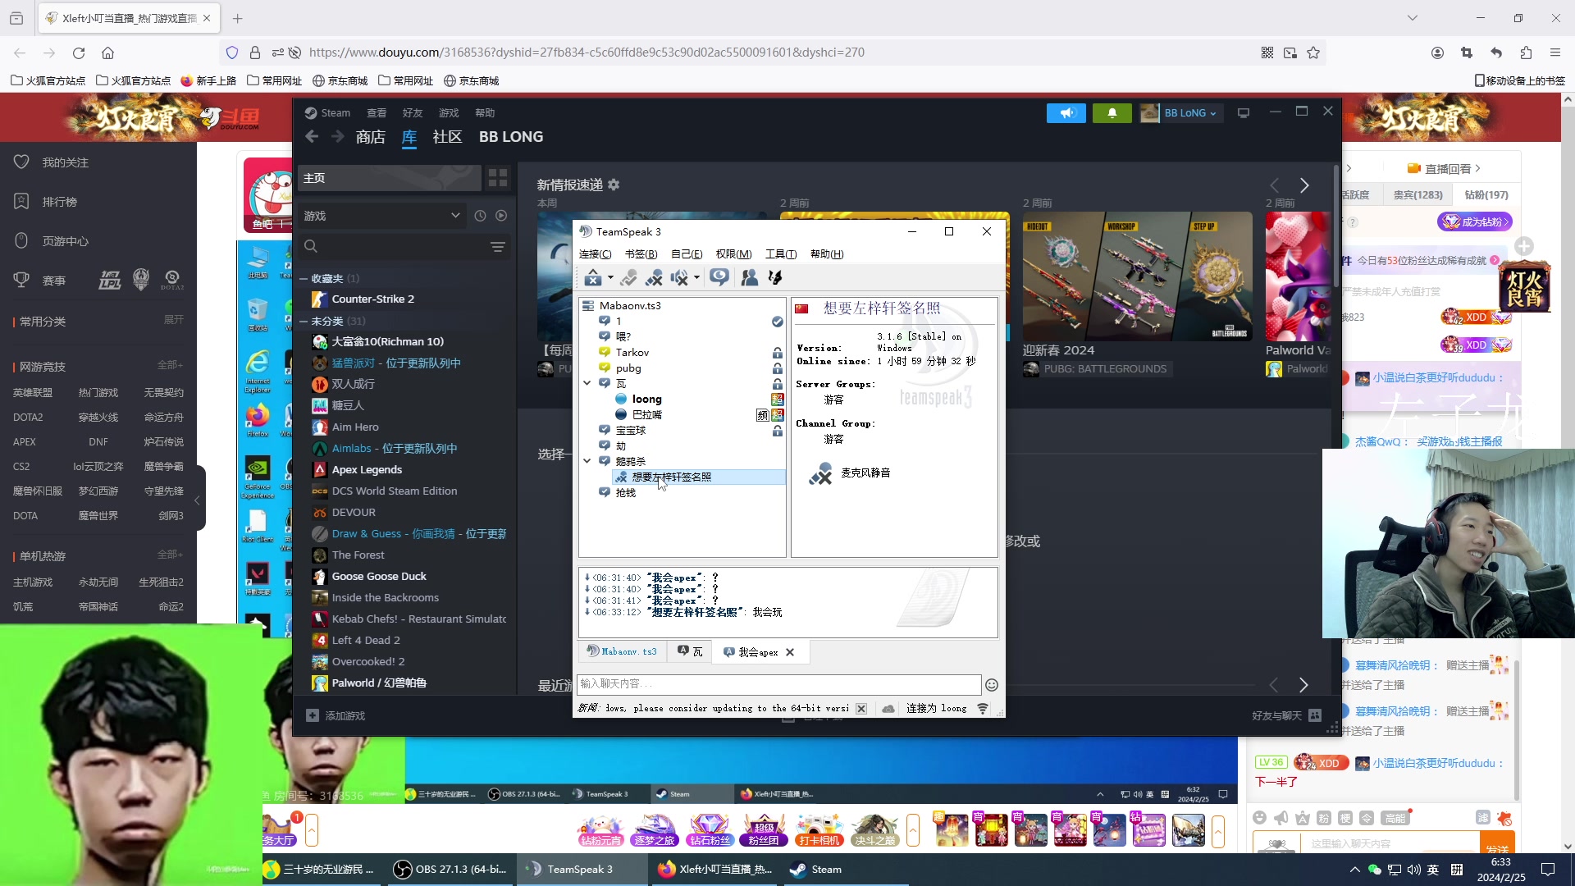Collapse the 瓦 channel in TeamSpeak tree
The image size is (1575, 886).
click(x=587, y=383)
